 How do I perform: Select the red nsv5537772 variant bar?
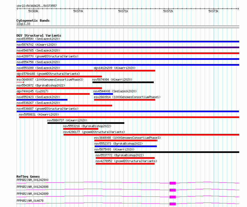[125, 158]
